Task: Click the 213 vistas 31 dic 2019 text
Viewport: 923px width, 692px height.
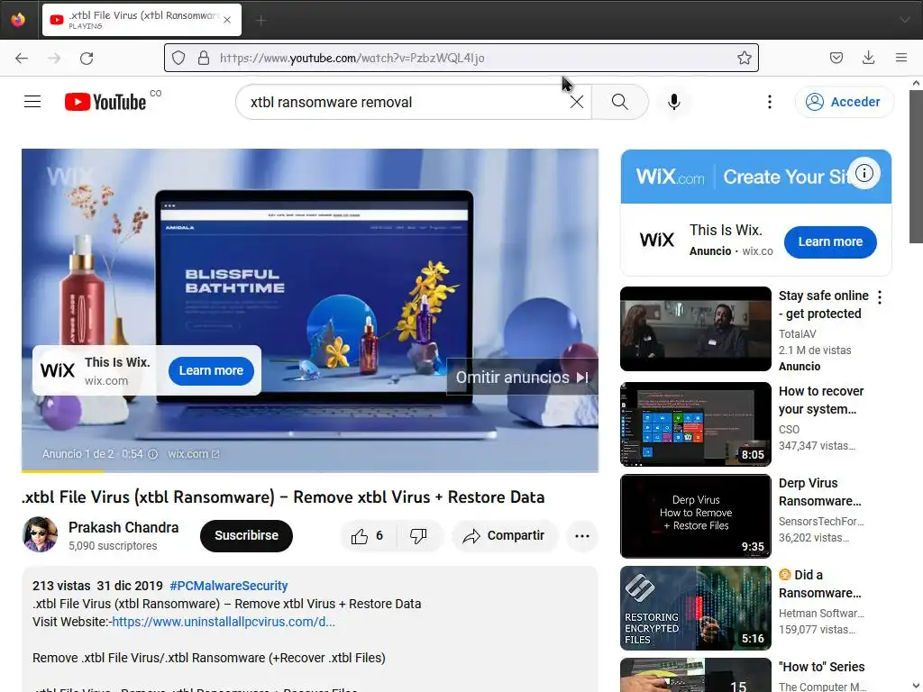Action: 97,586
